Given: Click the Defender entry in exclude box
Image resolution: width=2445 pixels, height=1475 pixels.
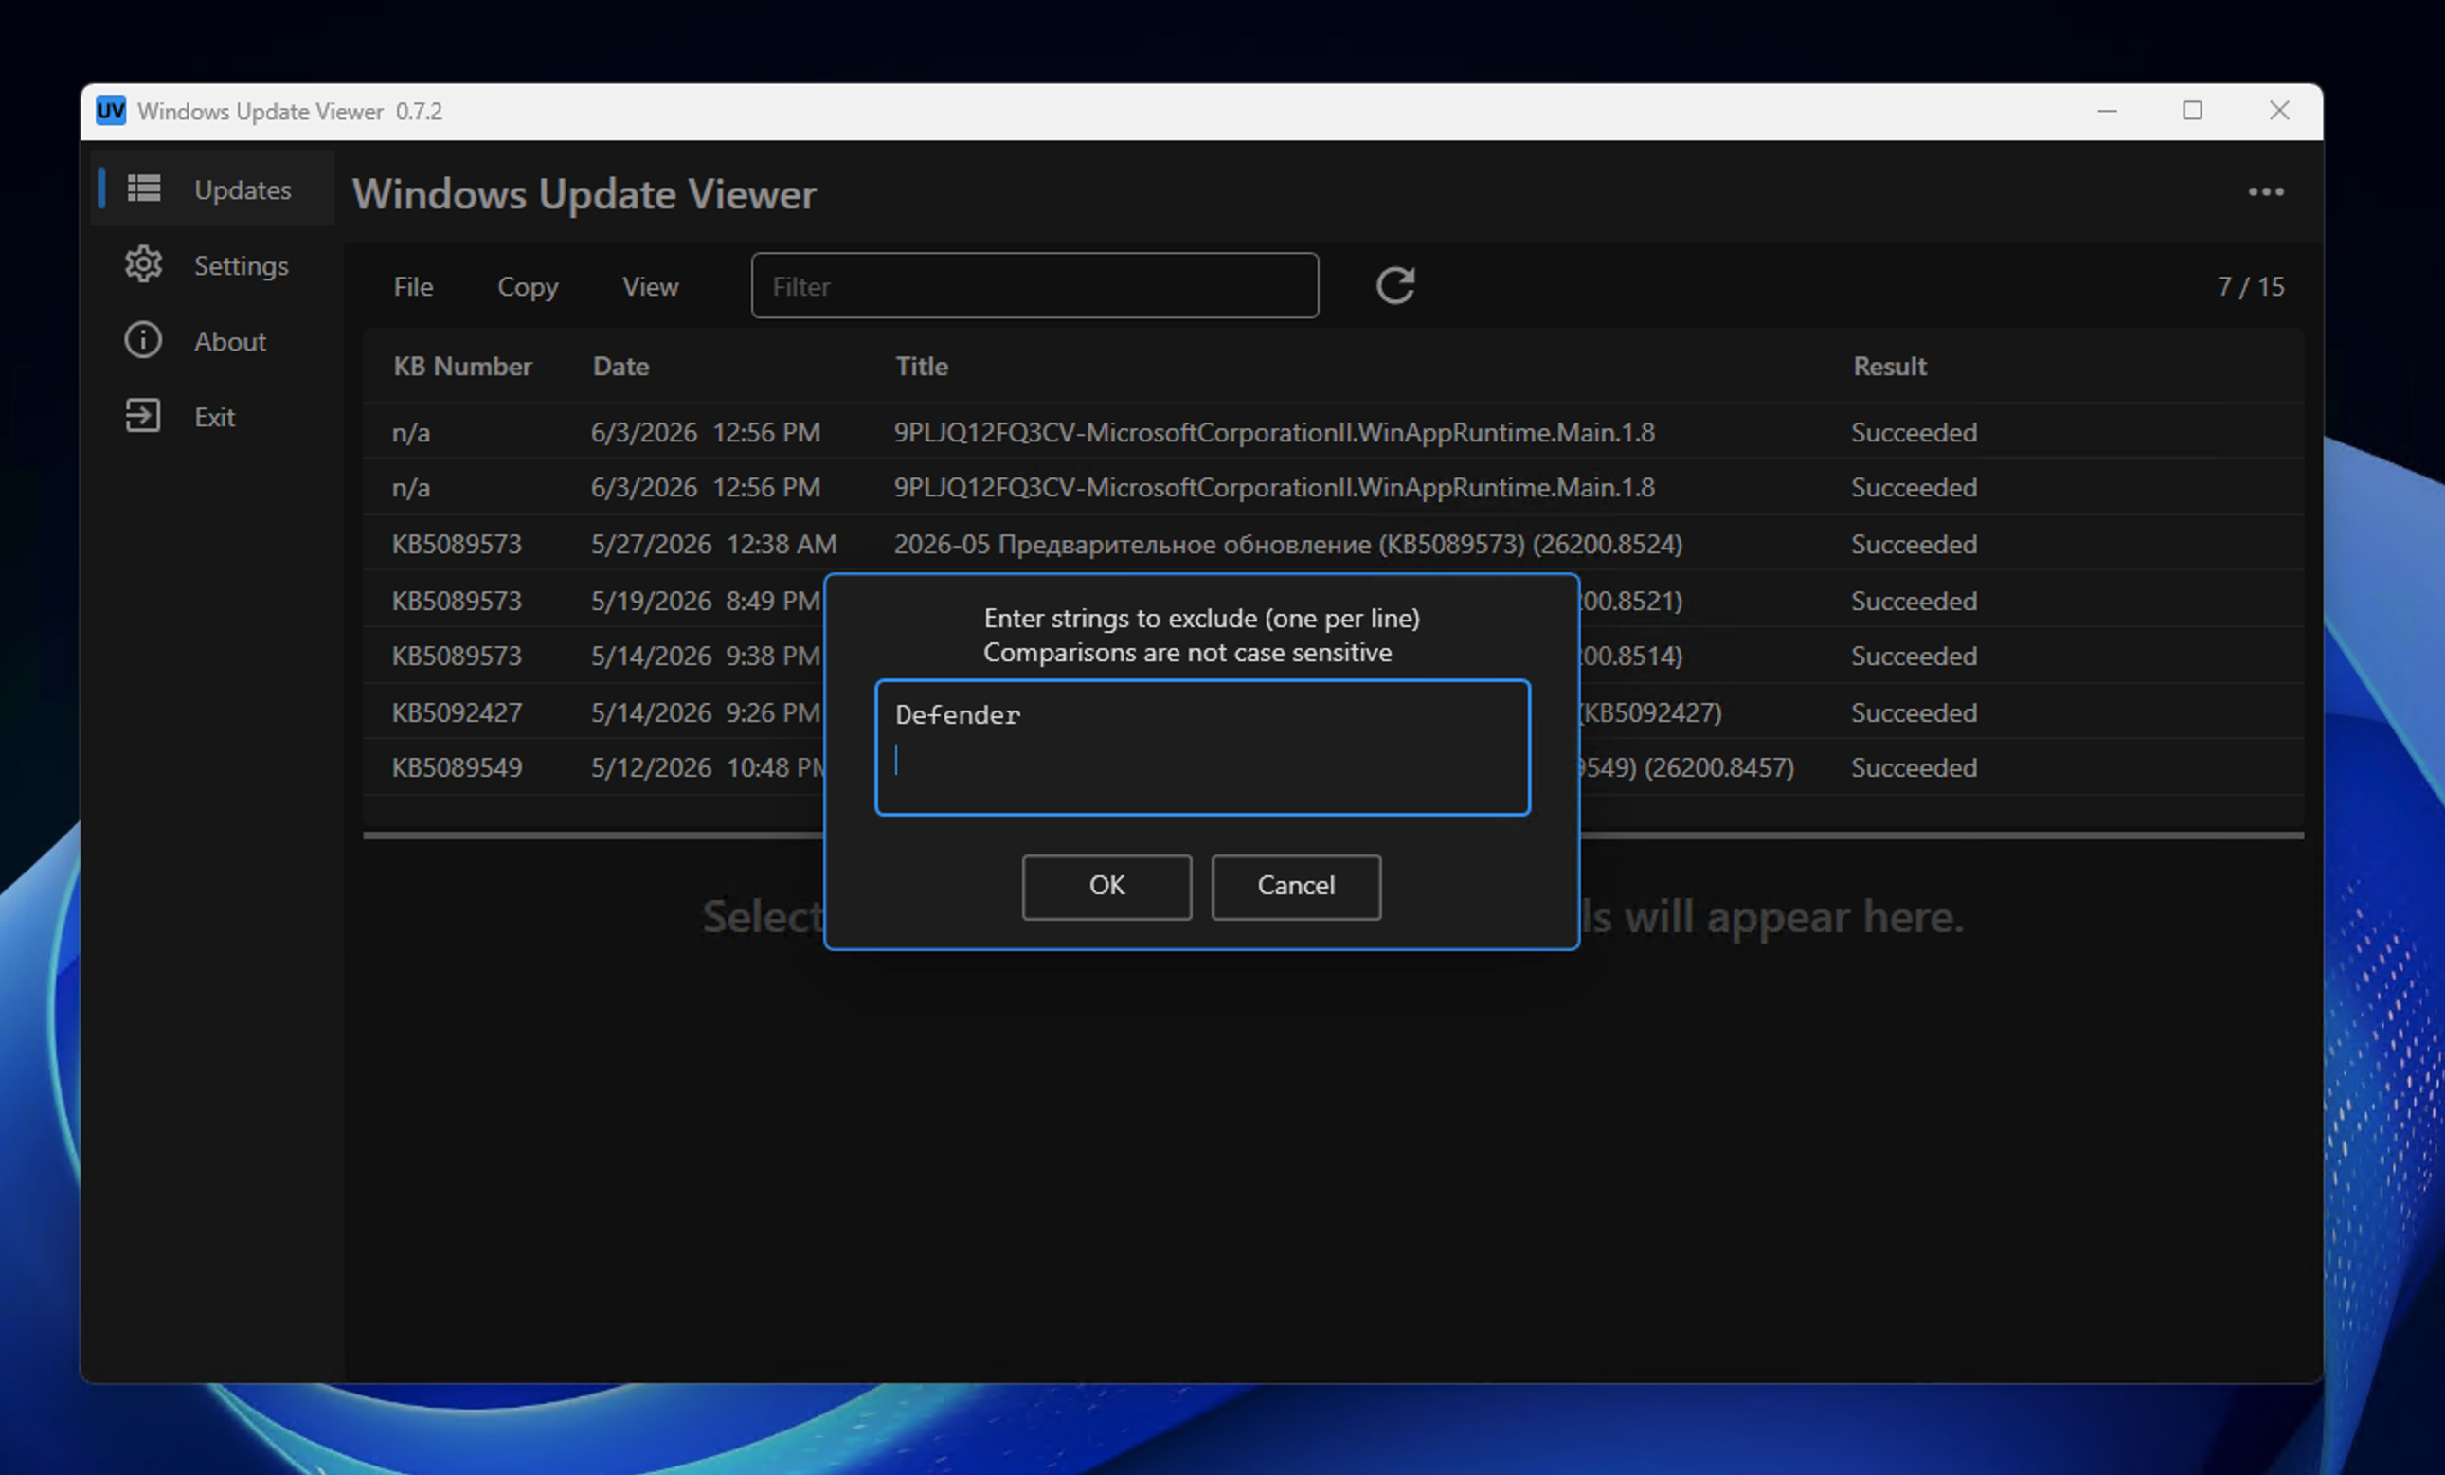Looking at the screenshot, I should point(958,714).
